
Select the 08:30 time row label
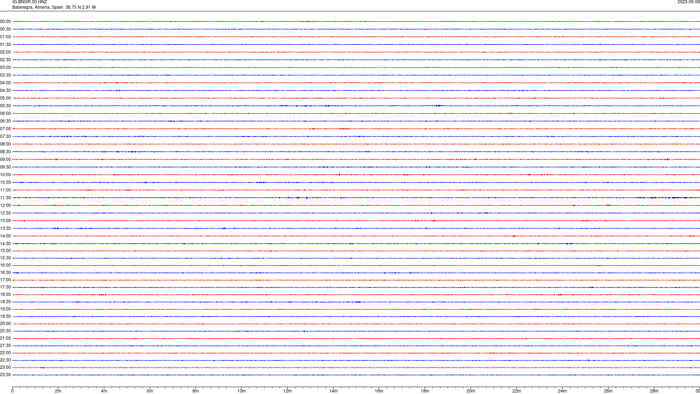5,152
